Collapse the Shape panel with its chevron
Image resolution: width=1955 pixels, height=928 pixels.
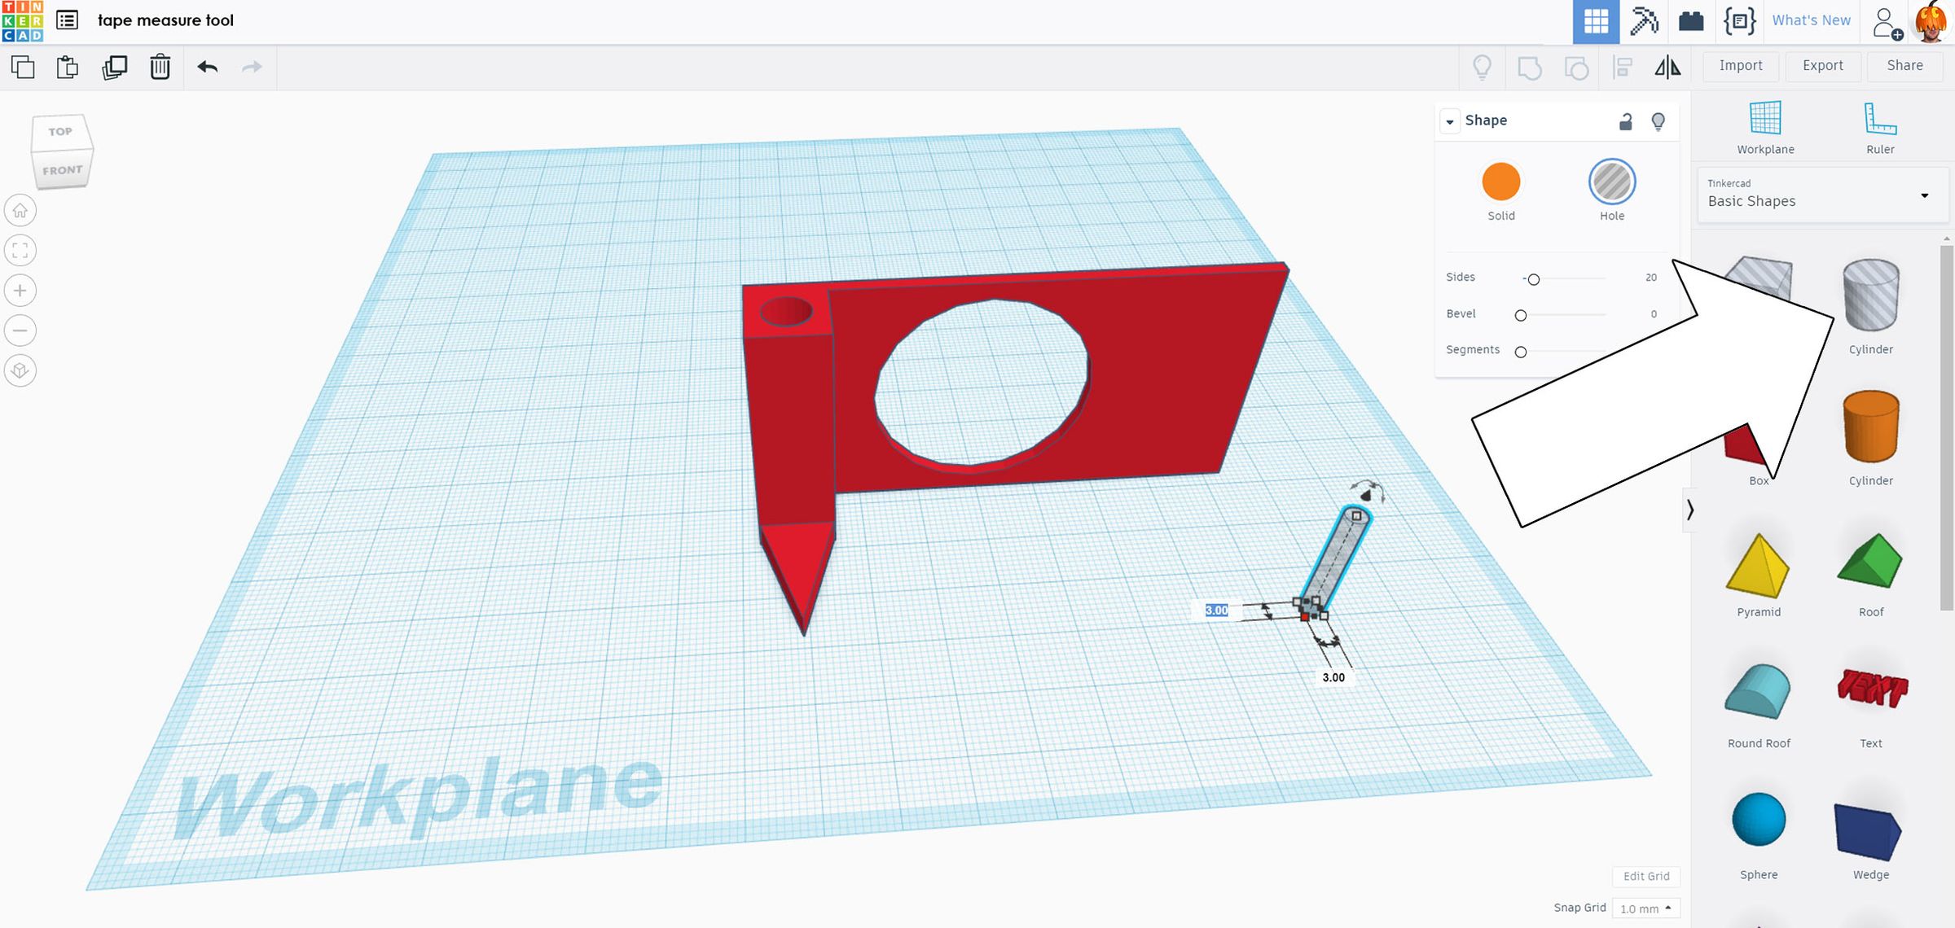(x=1450, y=120)
